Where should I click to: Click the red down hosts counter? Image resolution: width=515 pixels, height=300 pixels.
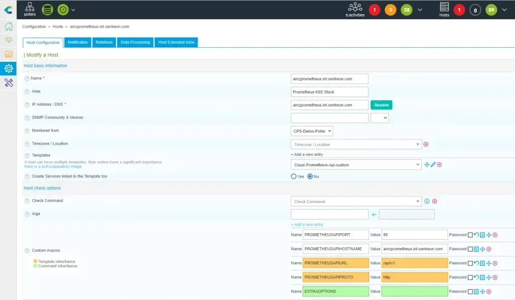[459, 10]
